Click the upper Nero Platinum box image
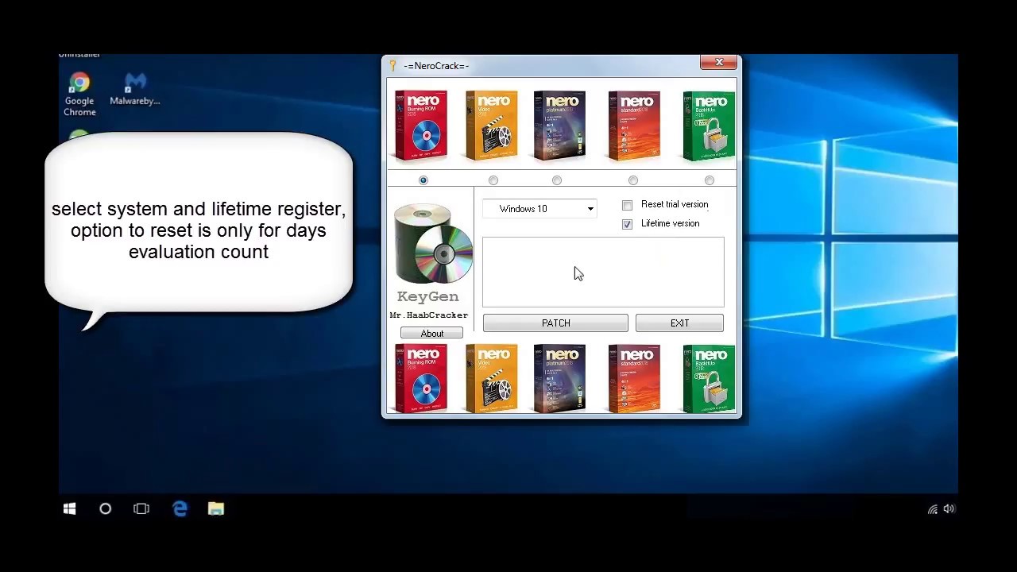 [560, 126]
